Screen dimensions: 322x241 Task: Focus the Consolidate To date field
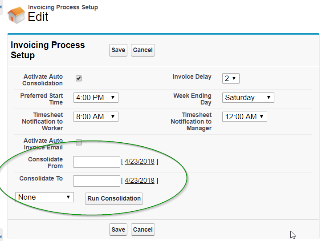pos(97,181)
